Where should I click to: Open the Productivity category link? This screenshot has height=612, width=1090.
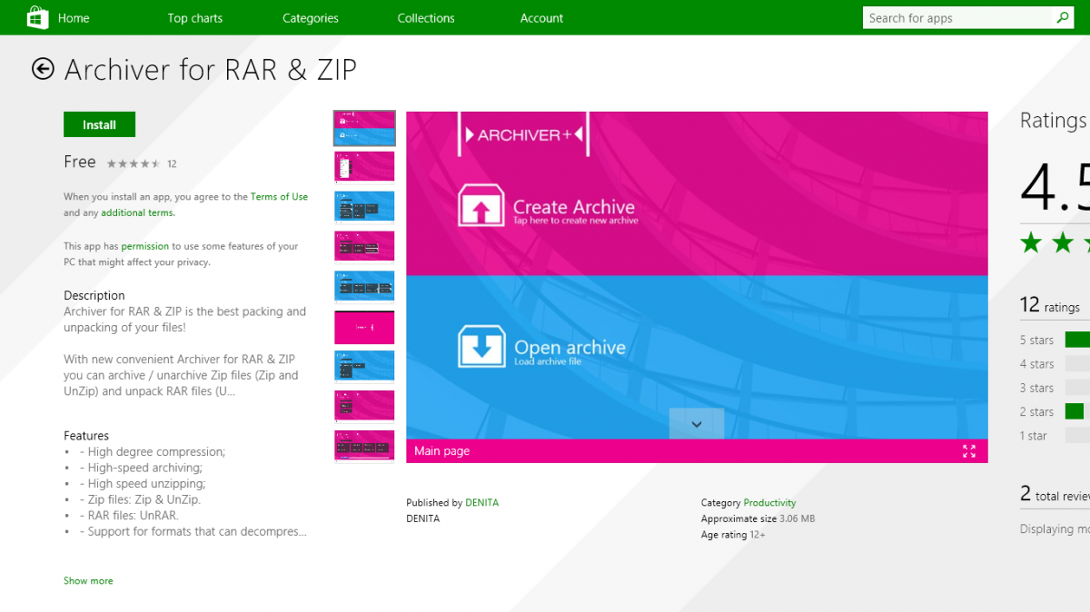[769, 502]
